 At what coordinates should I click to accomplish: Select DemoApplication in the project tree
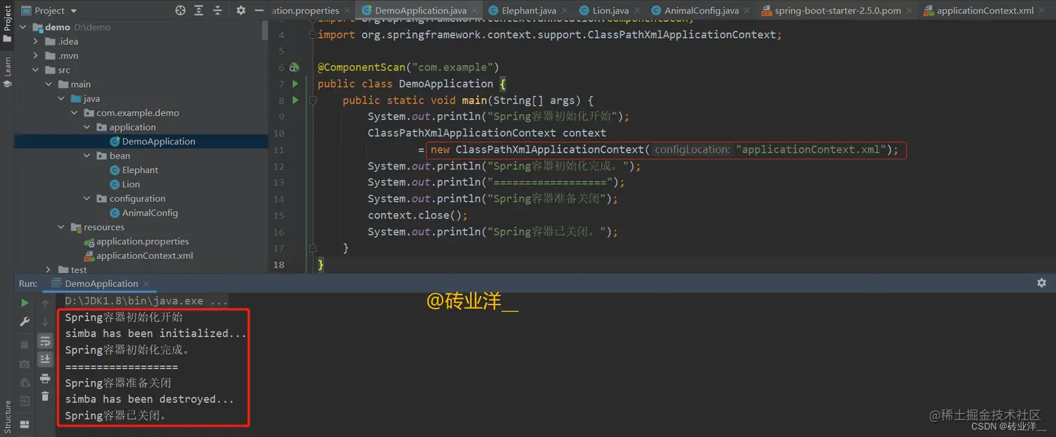[159, 141]
